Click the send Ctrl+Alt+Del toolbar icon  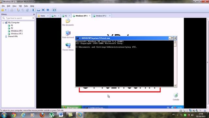click(12, 10)
